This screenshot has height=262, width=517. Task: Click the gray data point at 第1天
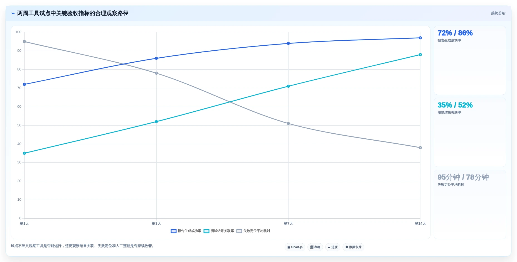[24, 41]
